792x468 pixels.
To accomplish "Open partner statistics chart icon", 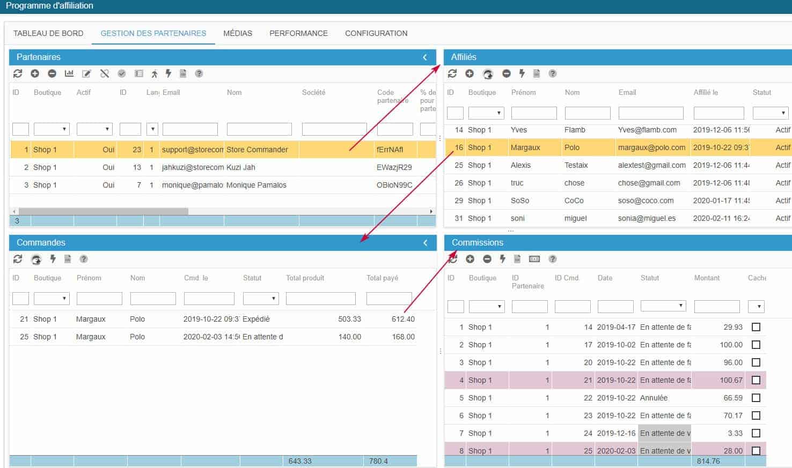I will coord(69,73).
